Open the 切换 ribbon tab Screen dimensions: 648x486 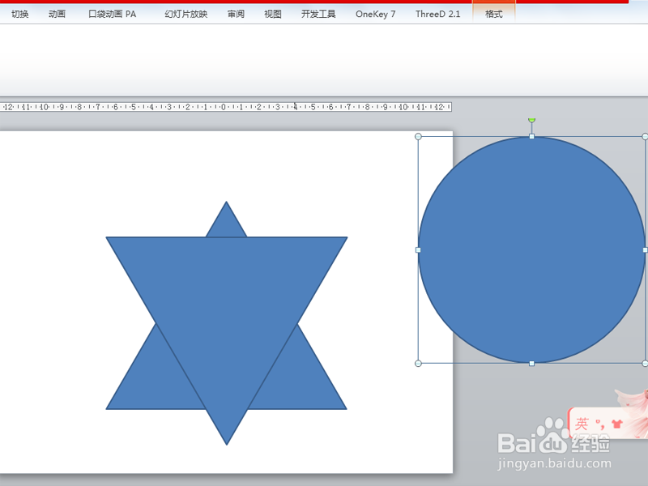pyautogui.click(x=19, y=14)
